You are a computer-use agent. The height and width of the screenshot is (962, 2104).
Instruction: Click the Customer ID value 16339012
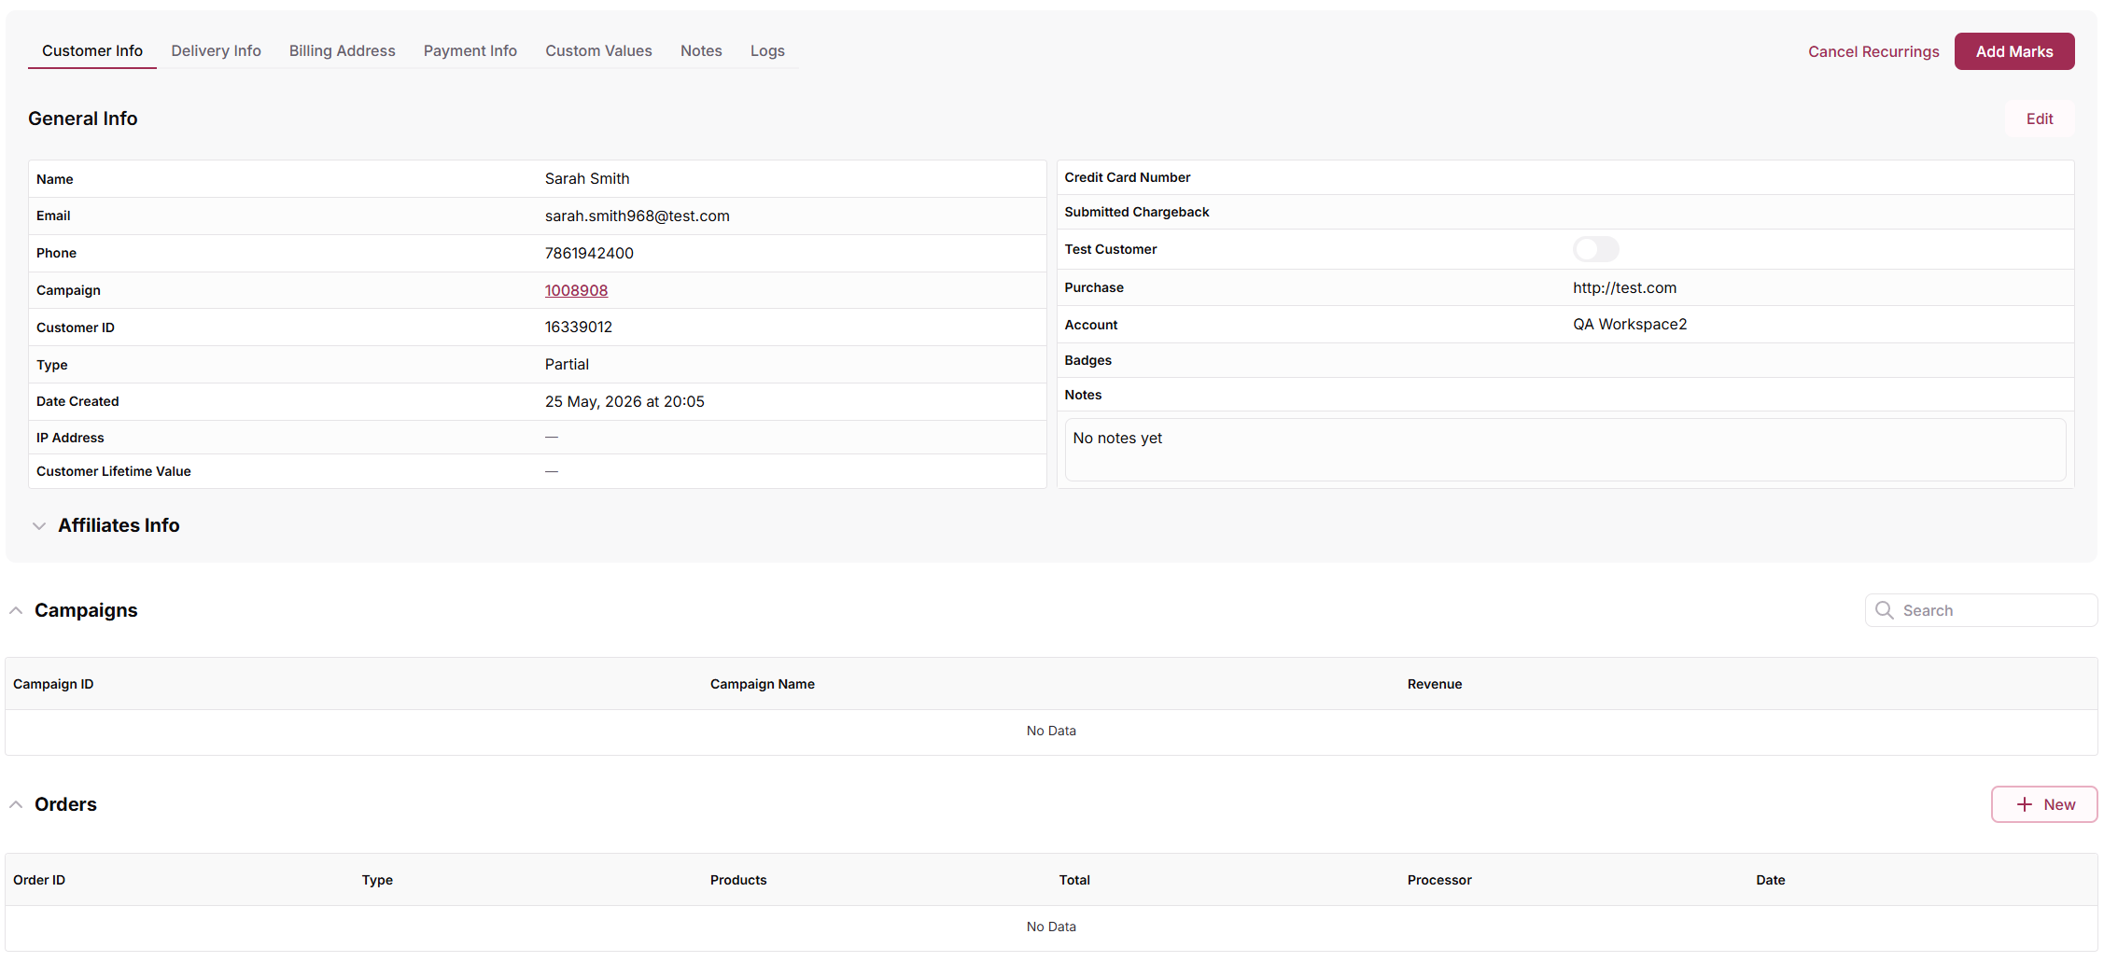(578, 328)
